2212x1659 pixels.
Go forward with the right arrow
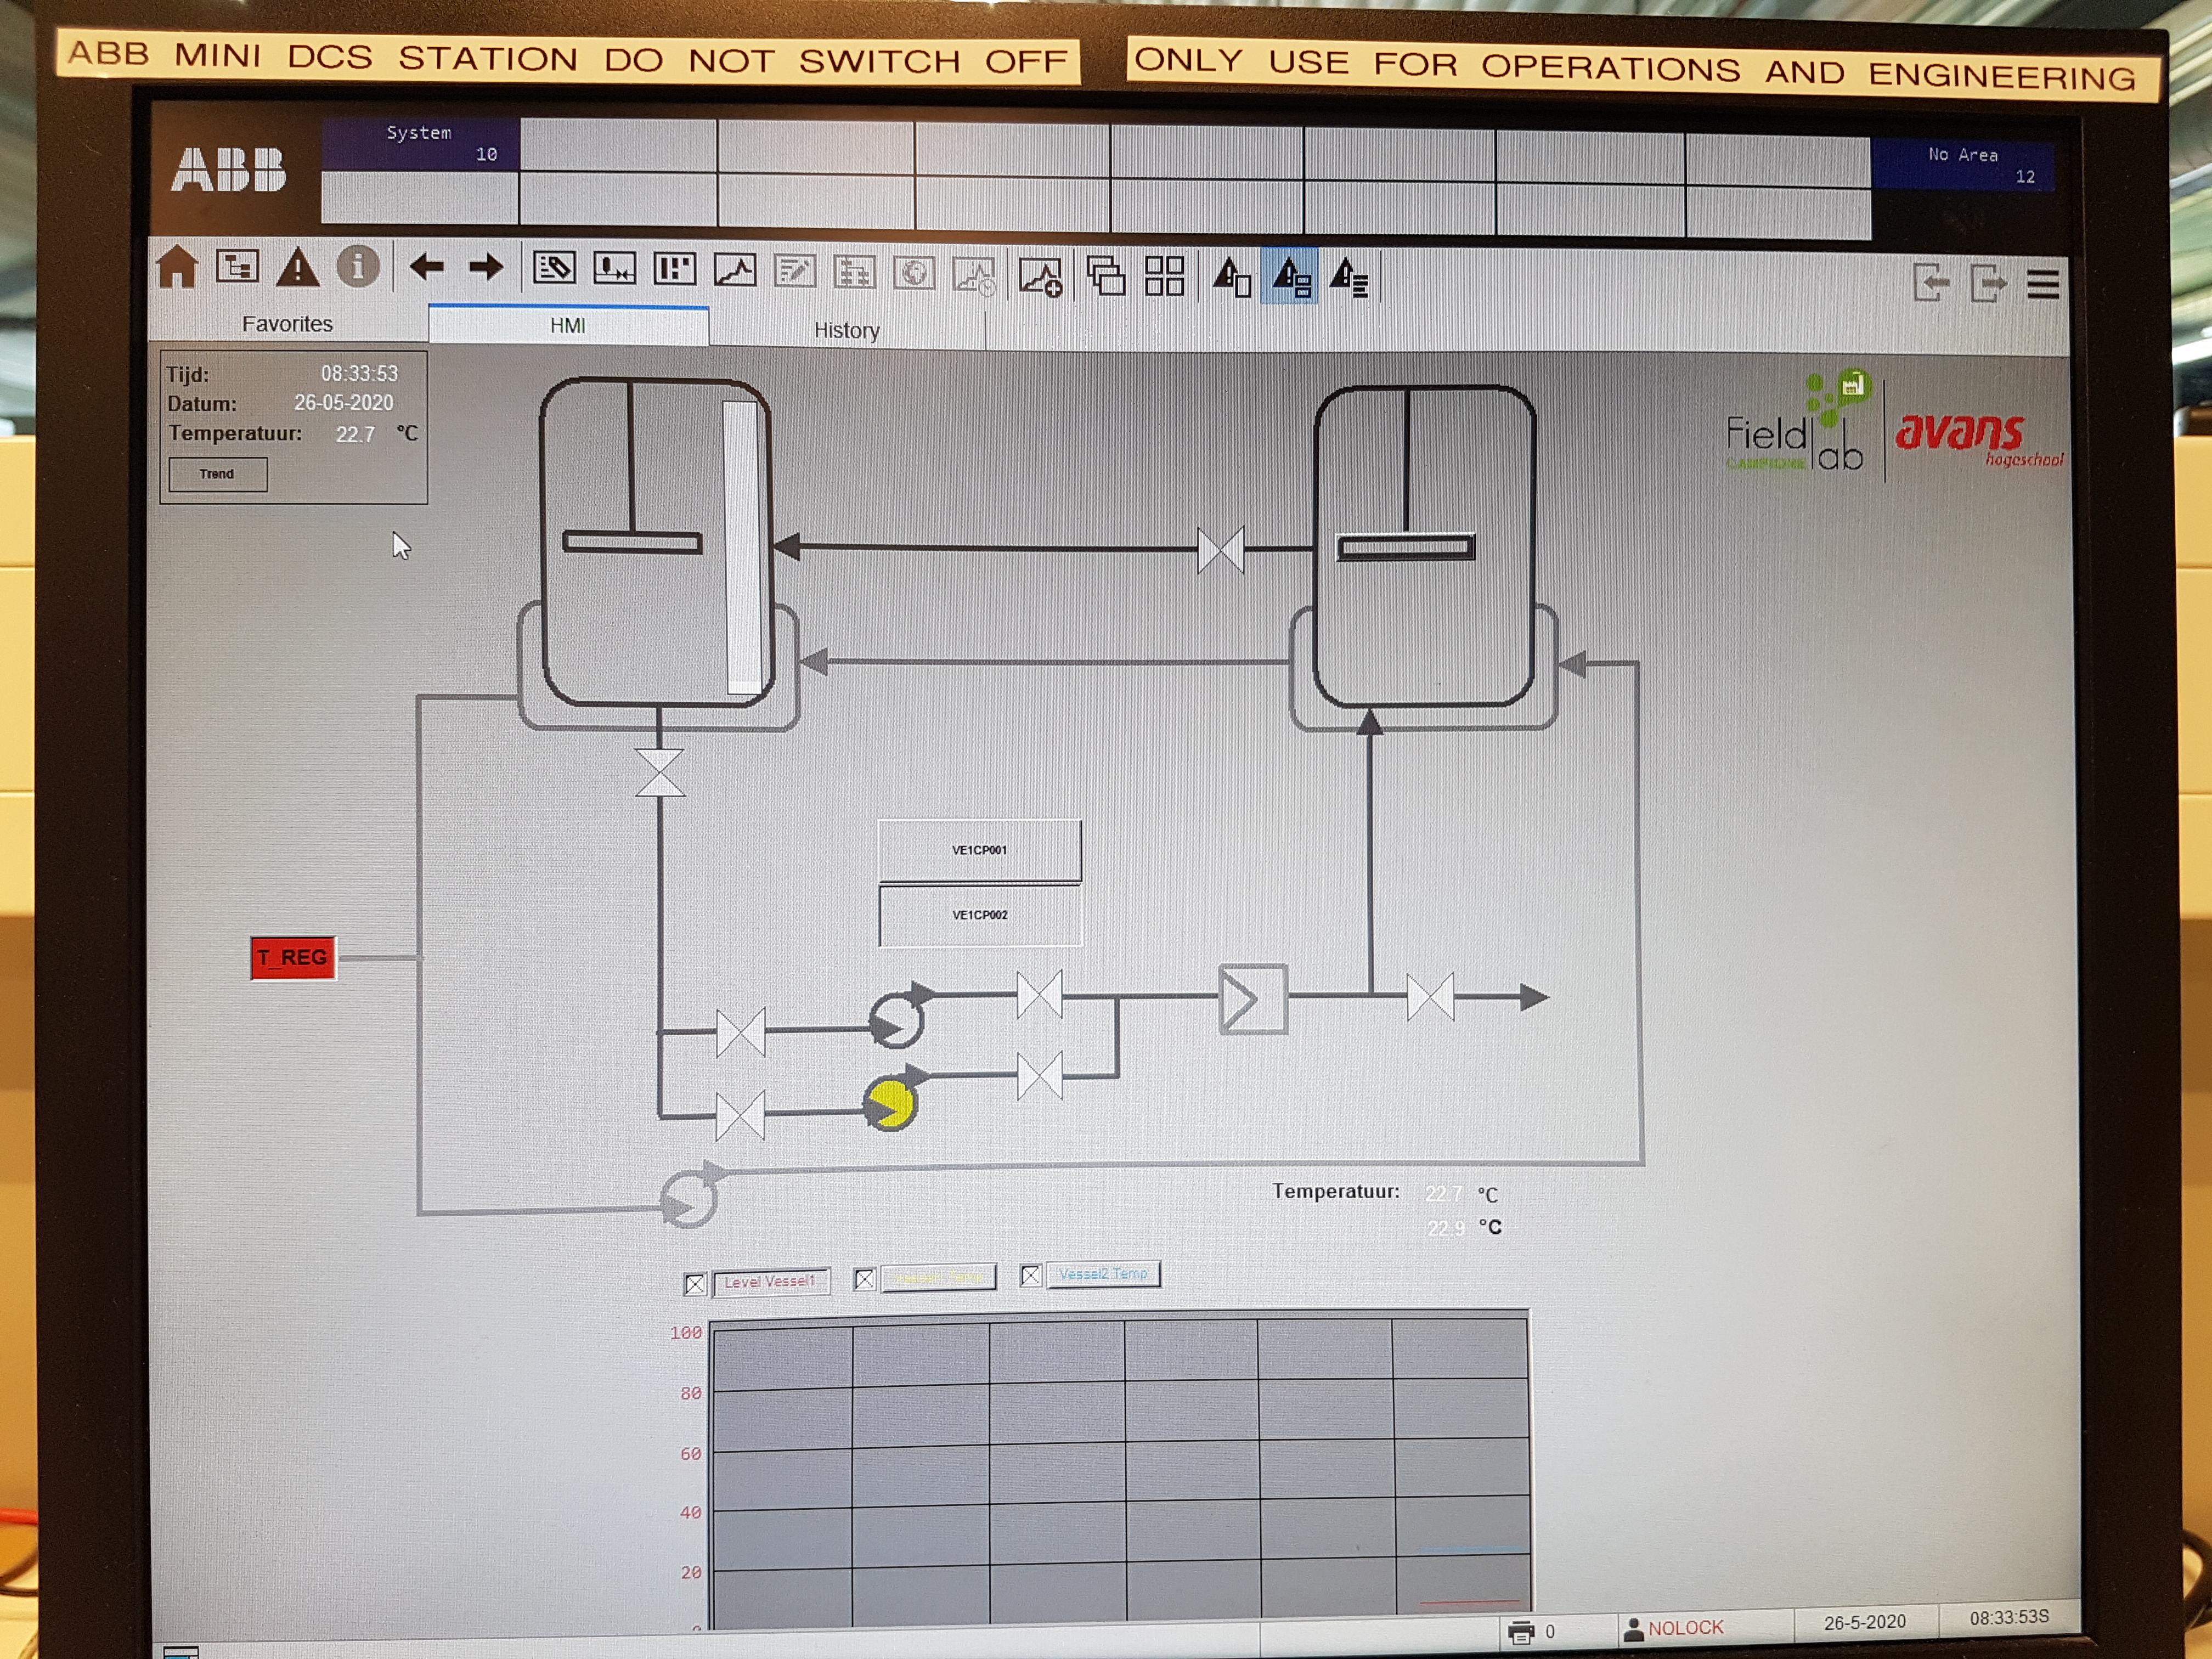tap(486, 267)
